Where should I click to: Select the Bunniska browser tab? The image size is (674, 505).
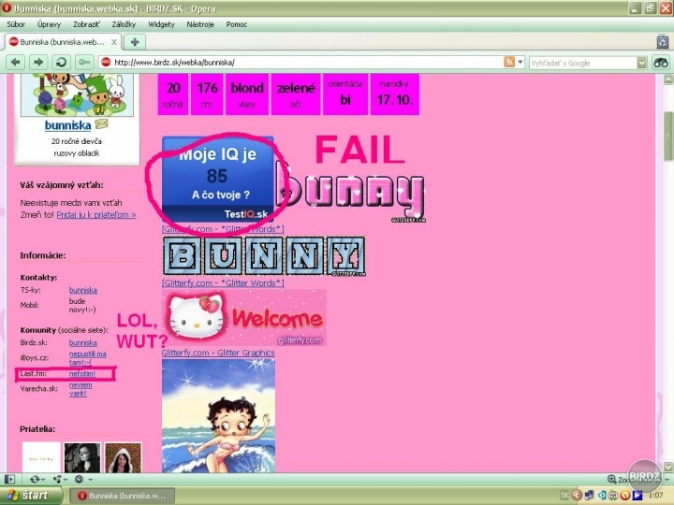63,42
